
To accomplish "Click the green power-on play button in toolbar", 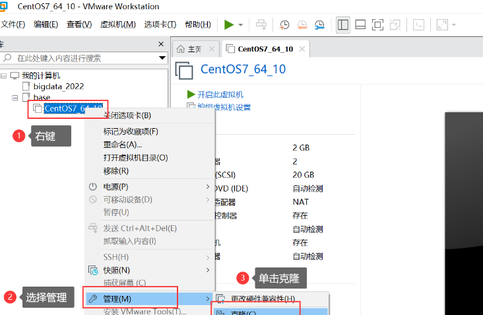I will point(229,24).
